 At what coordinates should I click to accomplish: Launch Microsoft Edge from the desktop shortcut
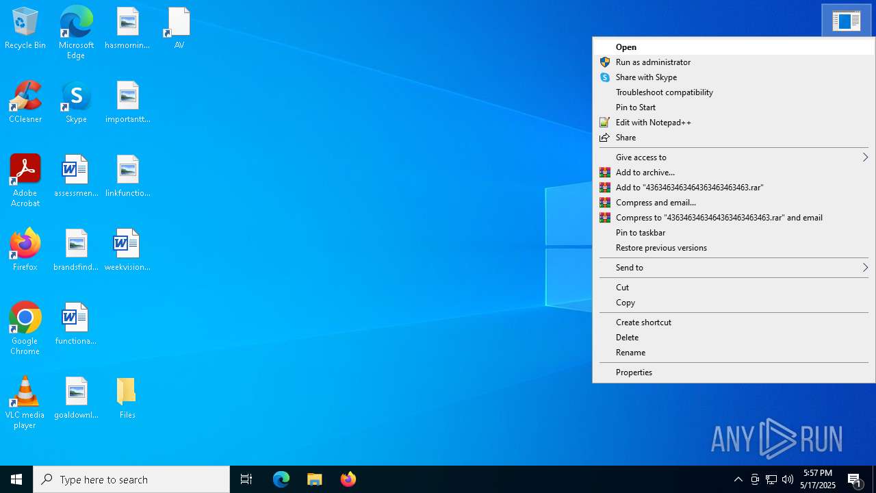click(x=76, y=33)
